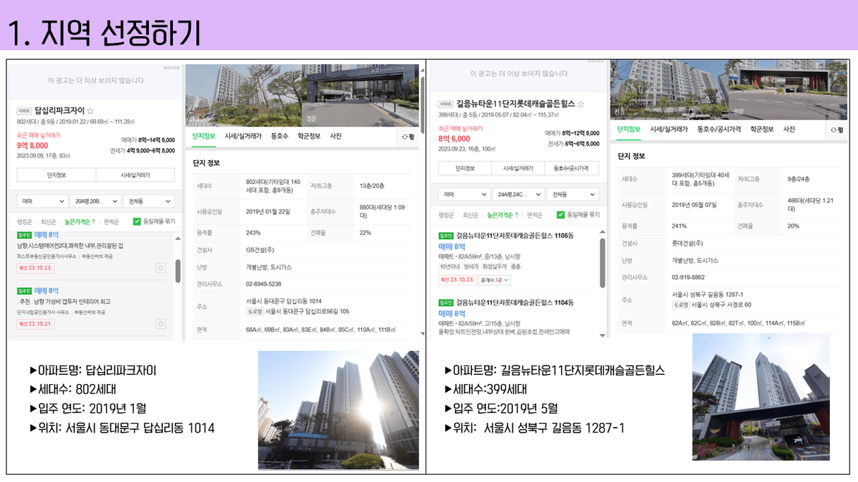Image resolution: width=858 pixels, height=482 pixels.
Task: Open the 24A평,24C... size dropdown
Action: point(519,194)
